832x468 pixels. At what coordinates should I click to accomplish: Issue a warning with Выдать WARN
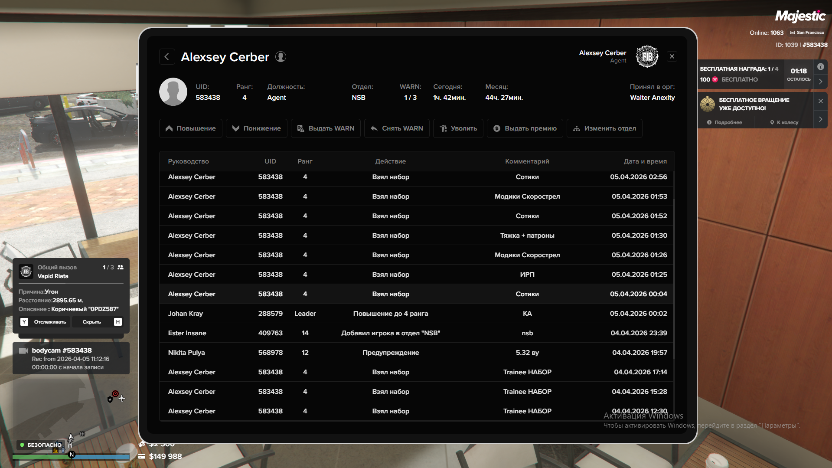point(326,128)
